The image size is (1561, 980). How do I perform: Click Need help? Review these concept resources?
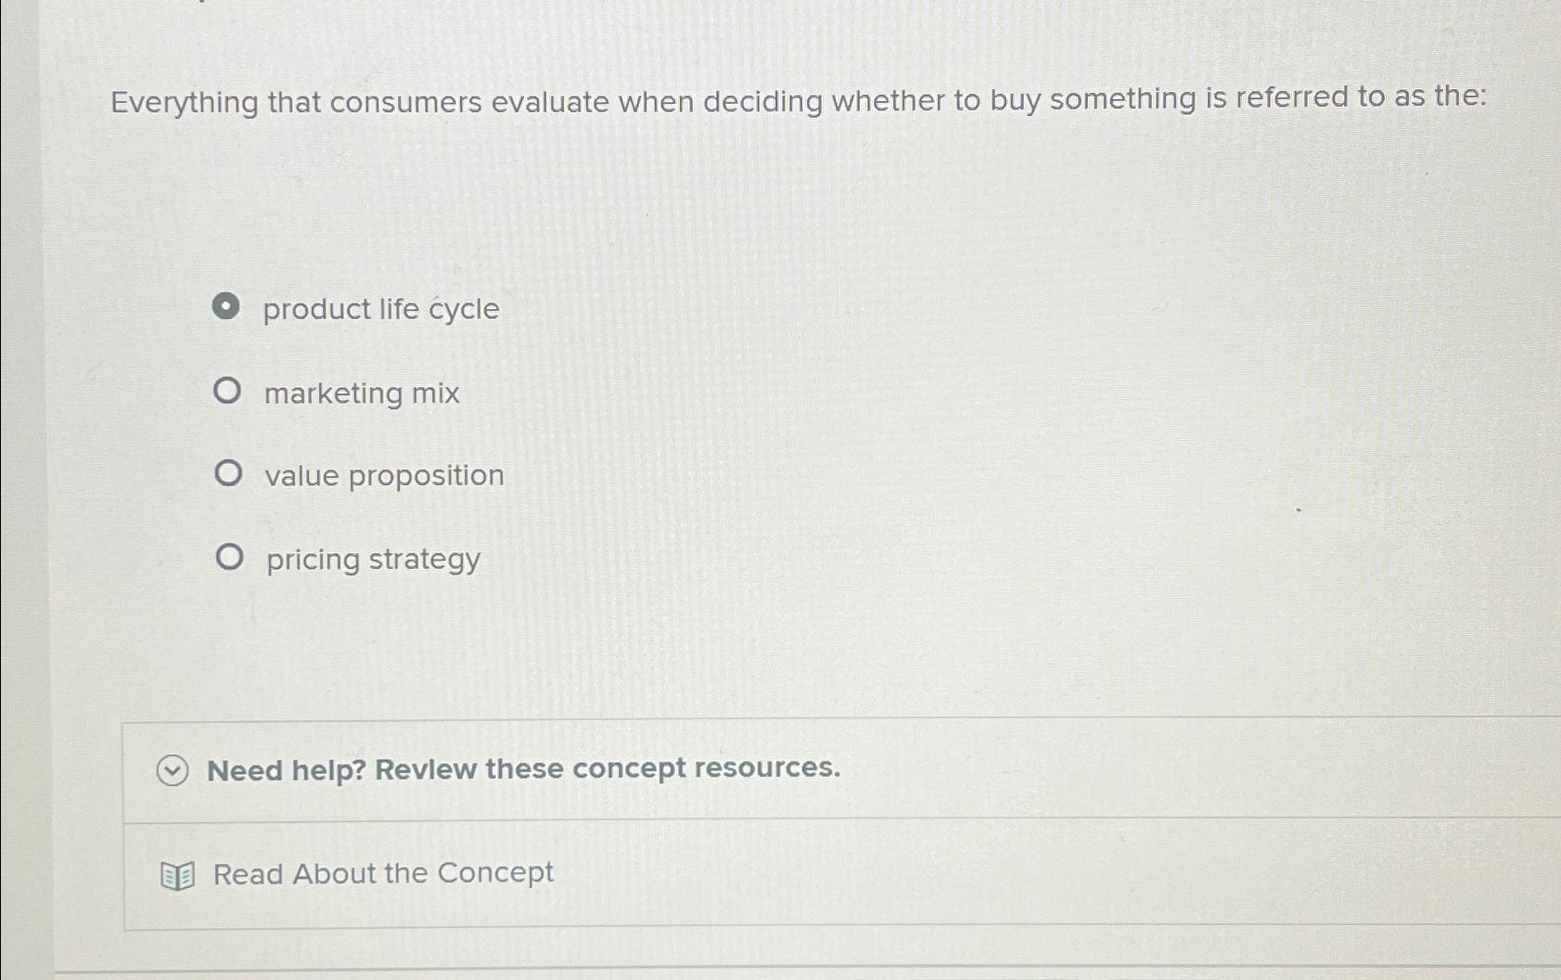[x=522, y=768]
